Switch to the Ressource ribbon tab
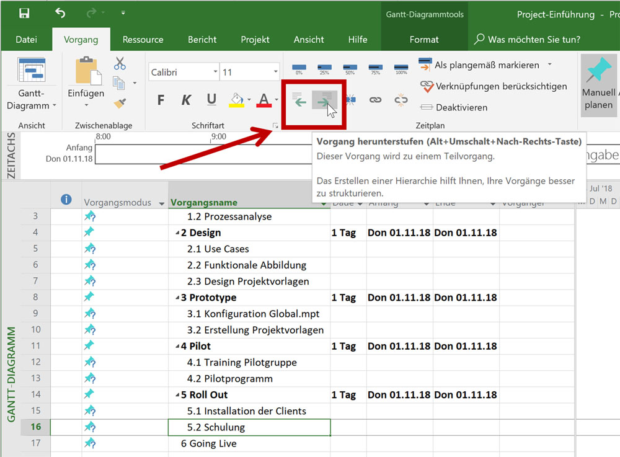The width and height of the screenshot is (620, 457). pyautogui.click(x=143, y=40)
